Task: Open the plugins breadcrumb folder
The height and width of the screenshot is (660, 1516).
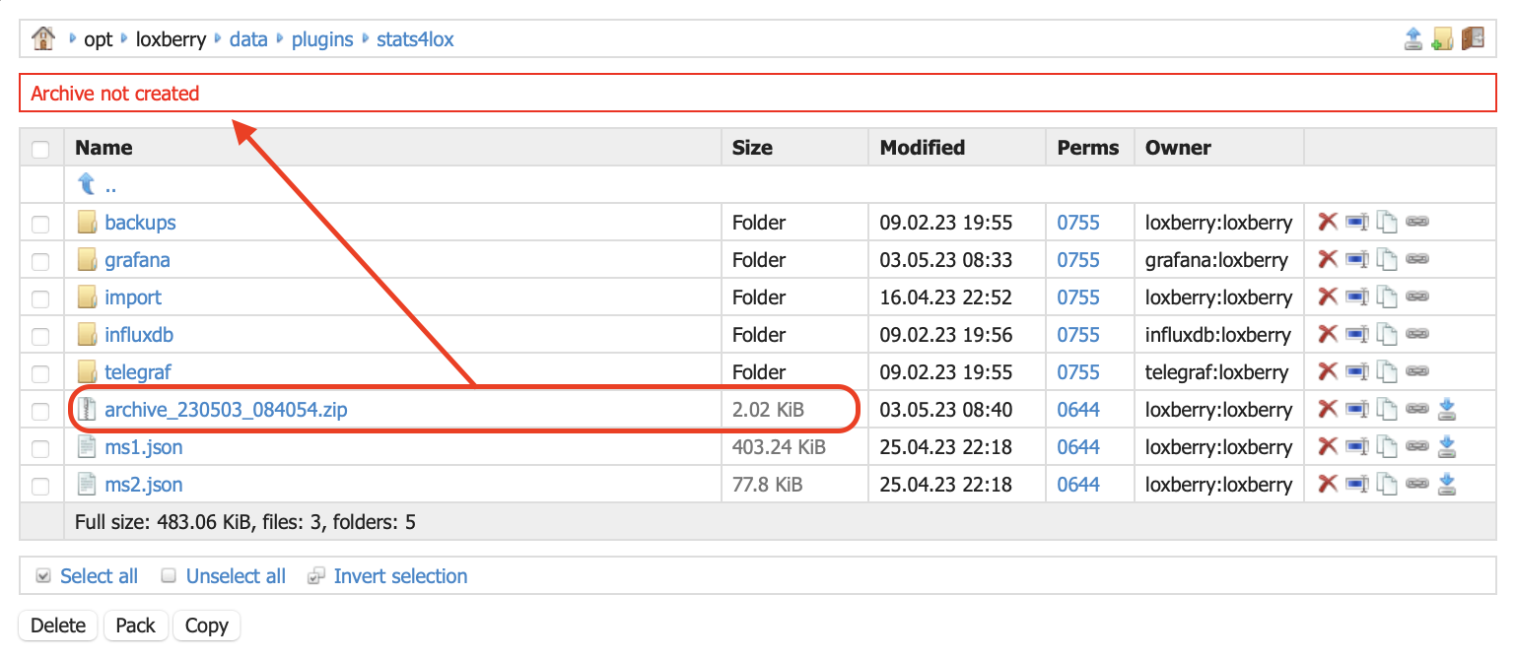Action: coord(322,40)
